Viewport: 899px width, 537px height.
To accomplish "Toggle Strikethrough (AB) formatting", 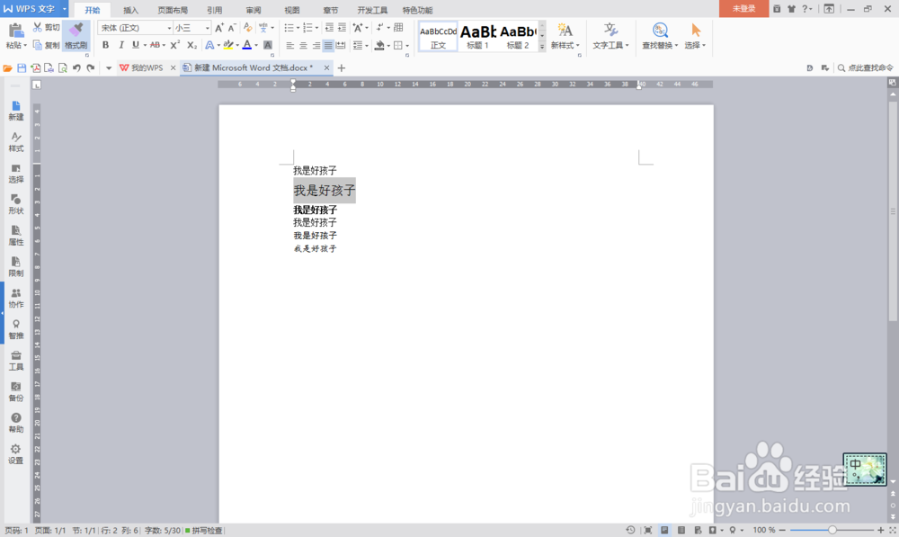I will [x=155, y=45].
